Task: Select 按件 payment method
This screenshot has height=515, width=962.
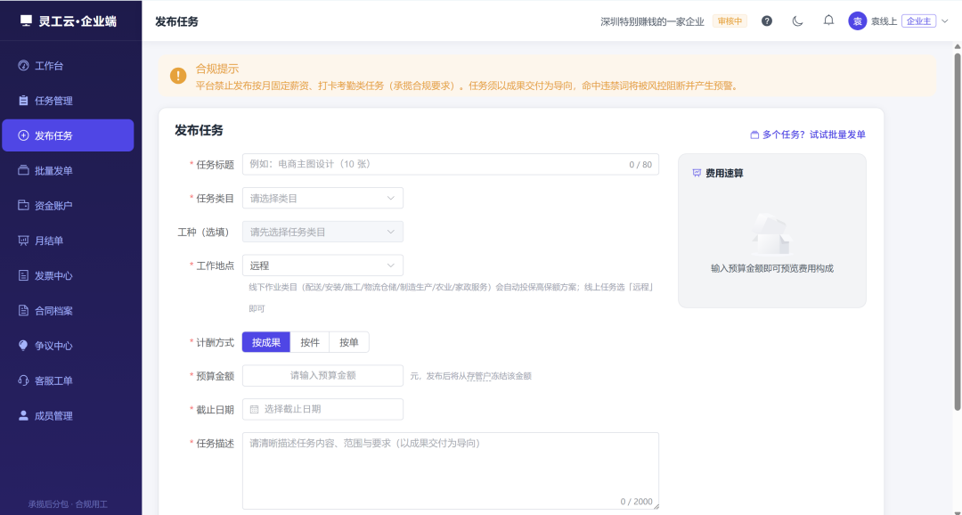Action: pyautogui.click(x=310, y=342)
